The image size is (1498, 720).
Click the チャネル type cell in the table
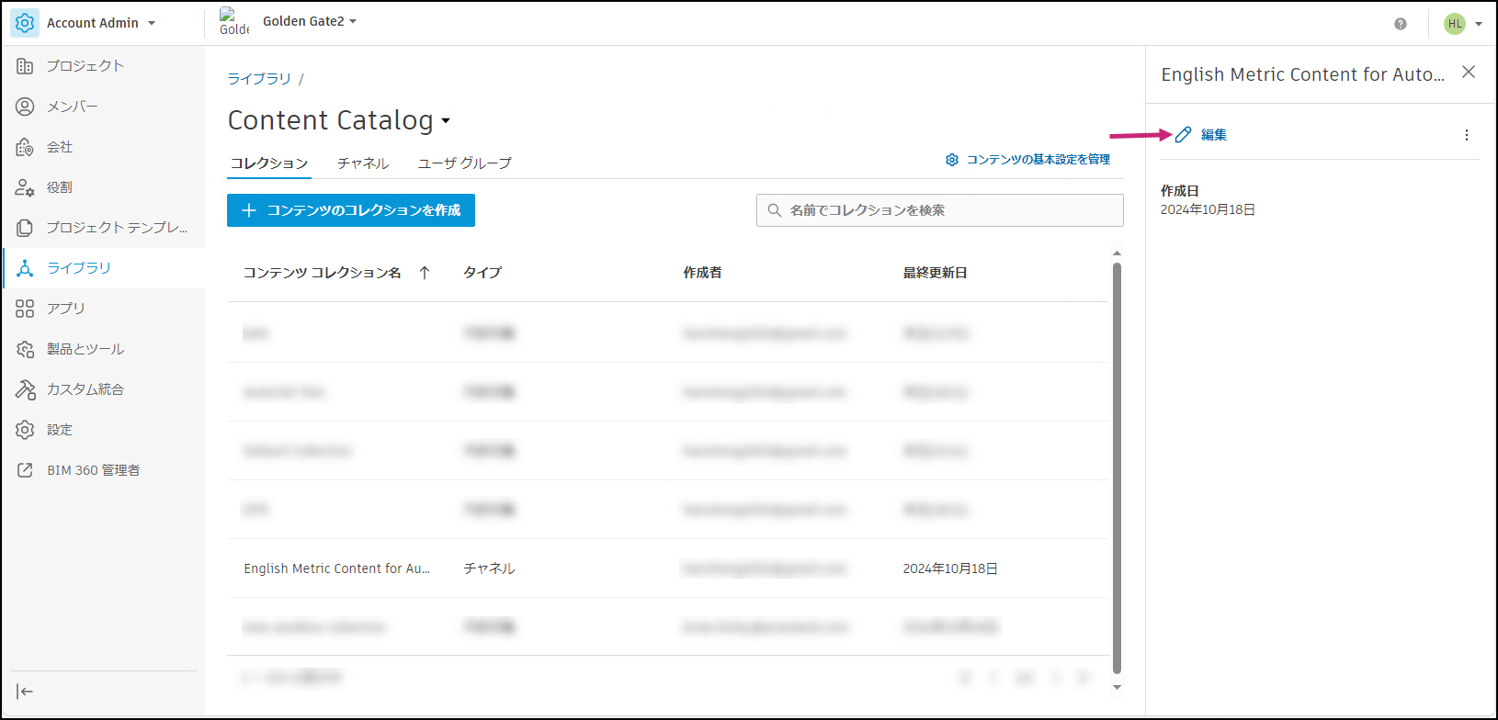coord(489,568)
